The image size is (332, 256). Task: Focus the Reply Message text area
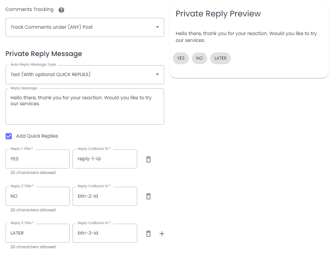(x=85, y=107)
